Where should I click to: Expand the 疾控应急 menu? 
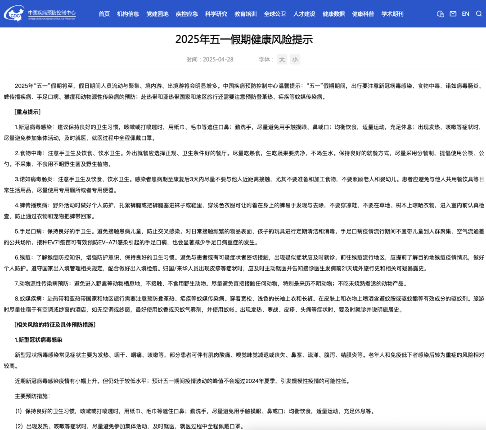point(187,14)
